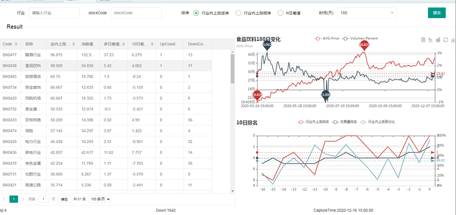Click table scrollbar down arrow
Image resolution: width=456 pixels, height=215 pixels.
point(233,191)
